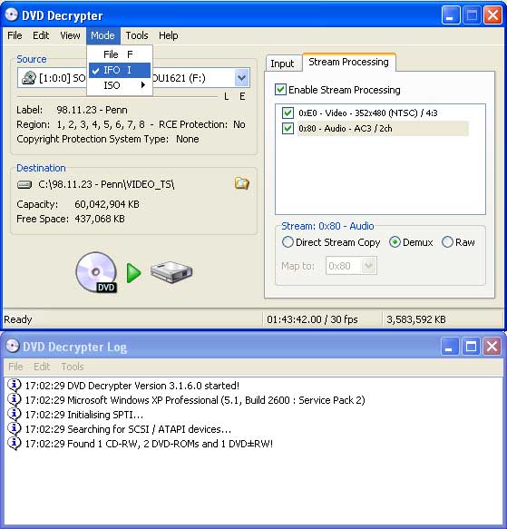The width and height of the screenshot is (507, 529).
Task: Click the DVD Decrypter Log title icon
Action: (13, 346)
